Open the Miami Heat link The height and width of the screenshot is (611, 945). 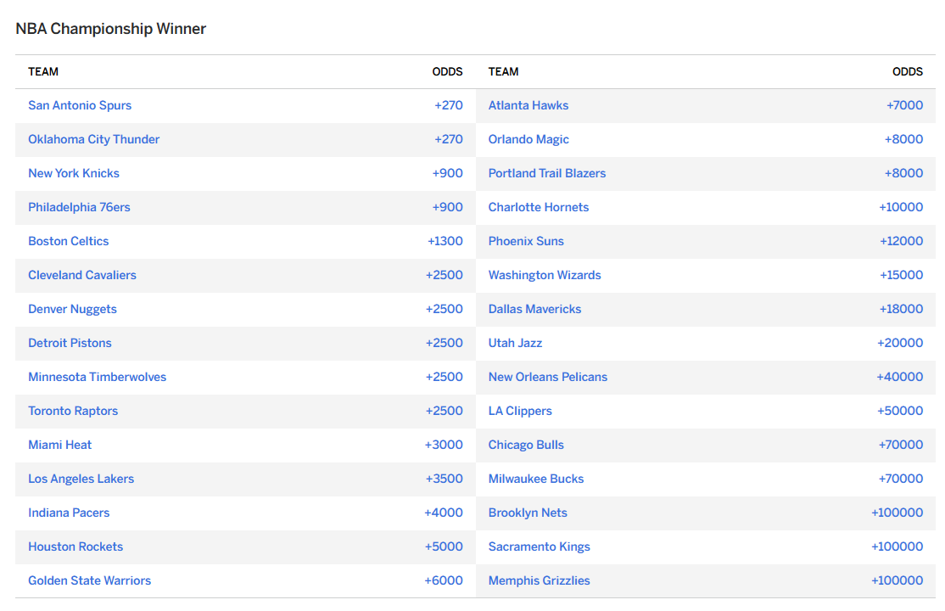[x=59, y=446]
